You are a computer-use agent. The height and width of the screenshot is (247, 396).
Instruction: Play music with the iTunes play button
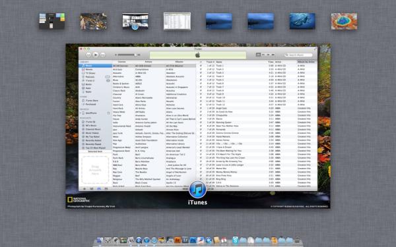pos(96,55)
